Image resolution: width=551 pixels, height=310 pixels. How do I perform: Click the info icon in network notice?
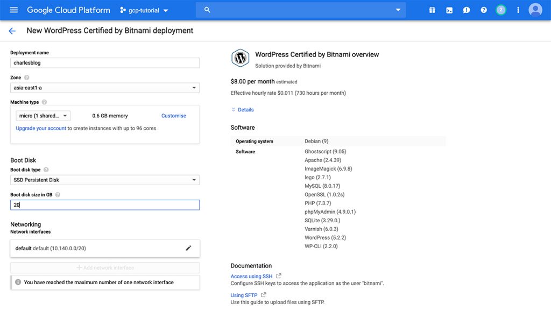click(x=18, y=282)
